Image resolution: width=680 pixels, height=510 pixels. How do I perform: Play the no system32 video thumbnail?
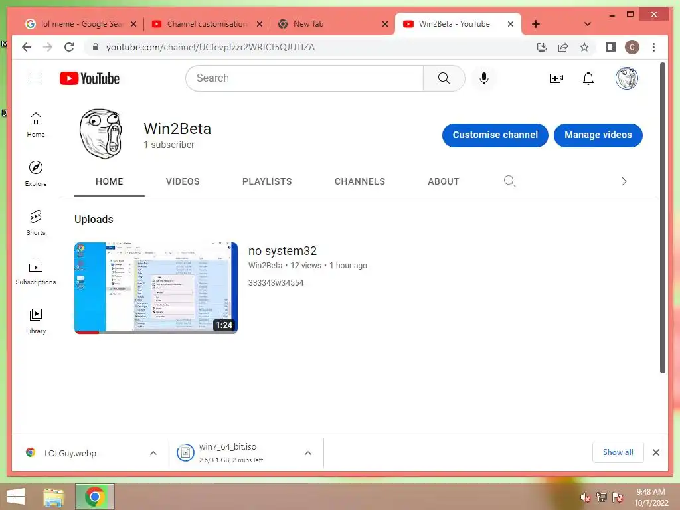(x=155, y=288)
